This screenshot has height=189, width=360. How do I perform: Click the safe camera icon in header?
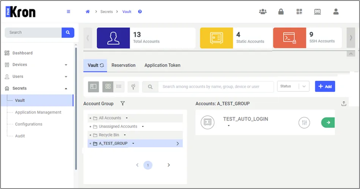[x=317, y=11]
